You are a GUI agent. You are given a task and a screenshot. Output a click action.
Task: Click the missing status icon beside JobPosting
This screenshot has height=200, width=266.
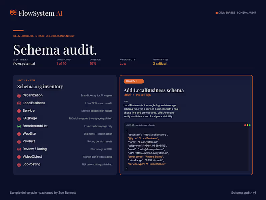(19, 165)
